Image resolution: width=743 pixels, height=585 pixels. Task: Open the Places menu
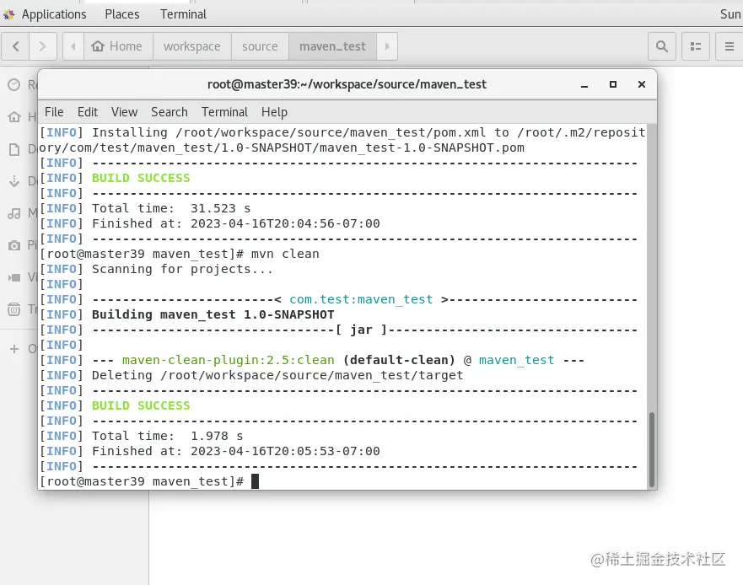pos(122,14)
